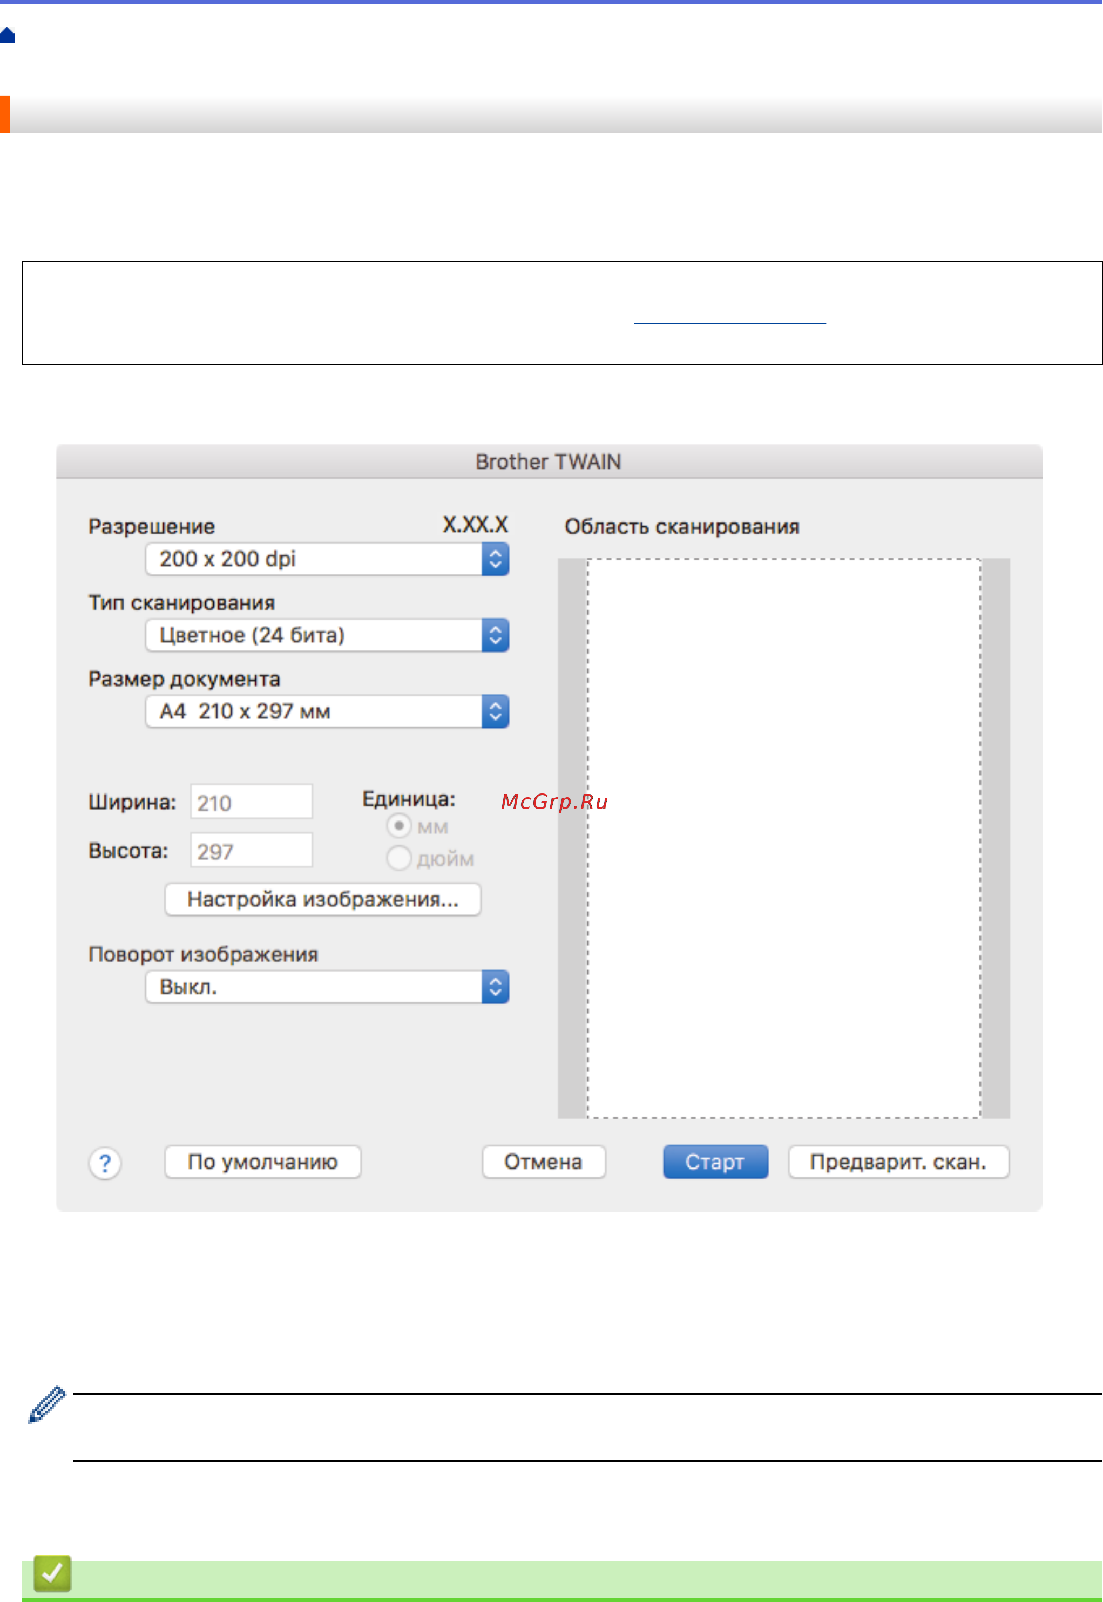Click the orange section marker icon

pyautogui.click(x=5, y=114)
